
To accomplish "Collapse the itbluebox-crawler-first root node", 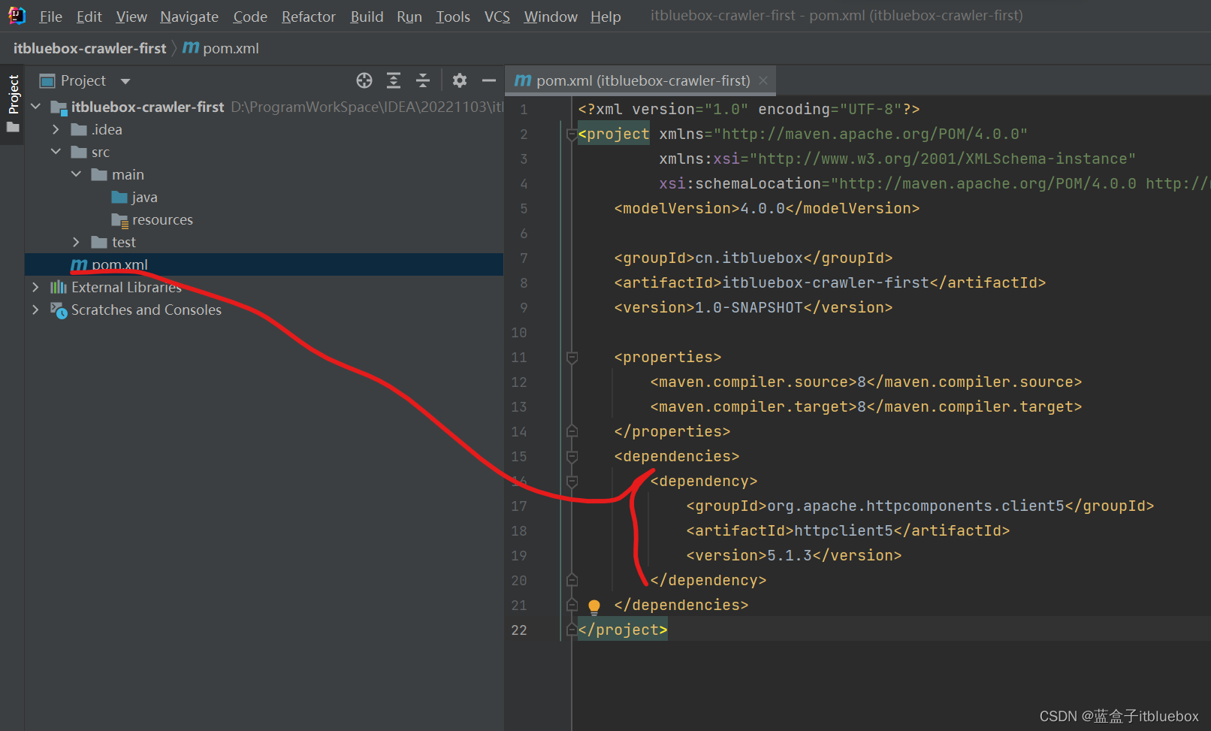I will point(35,107).
